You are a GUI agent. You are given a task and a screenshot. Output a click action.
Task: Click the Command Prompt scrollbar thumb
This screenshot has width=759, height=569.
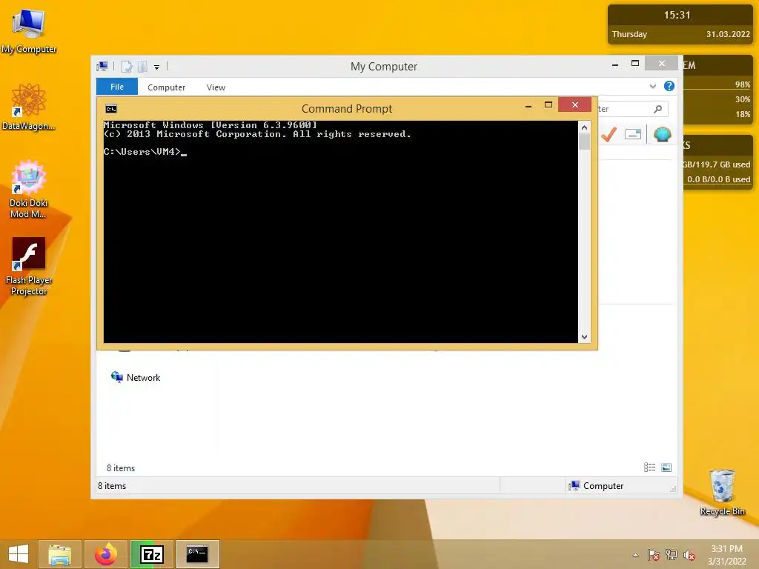tap(584, 142)
